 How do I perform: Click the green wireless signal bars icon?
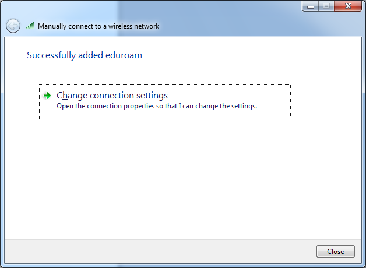pos(30,26)
